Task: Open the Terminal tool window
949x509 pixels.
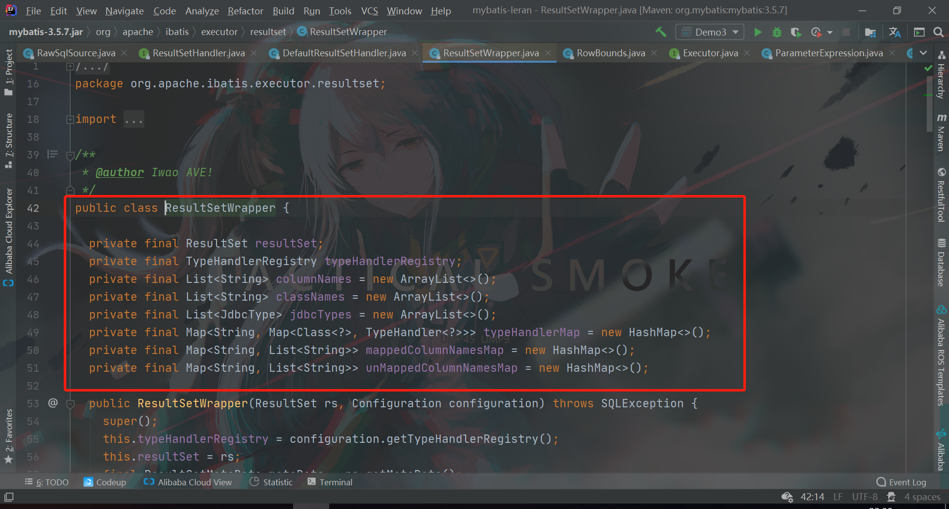Action: (330, 482)
